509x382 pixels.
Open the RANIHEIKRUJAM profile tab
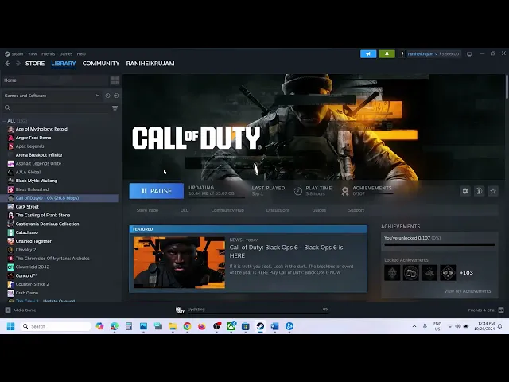click(150, 64)
